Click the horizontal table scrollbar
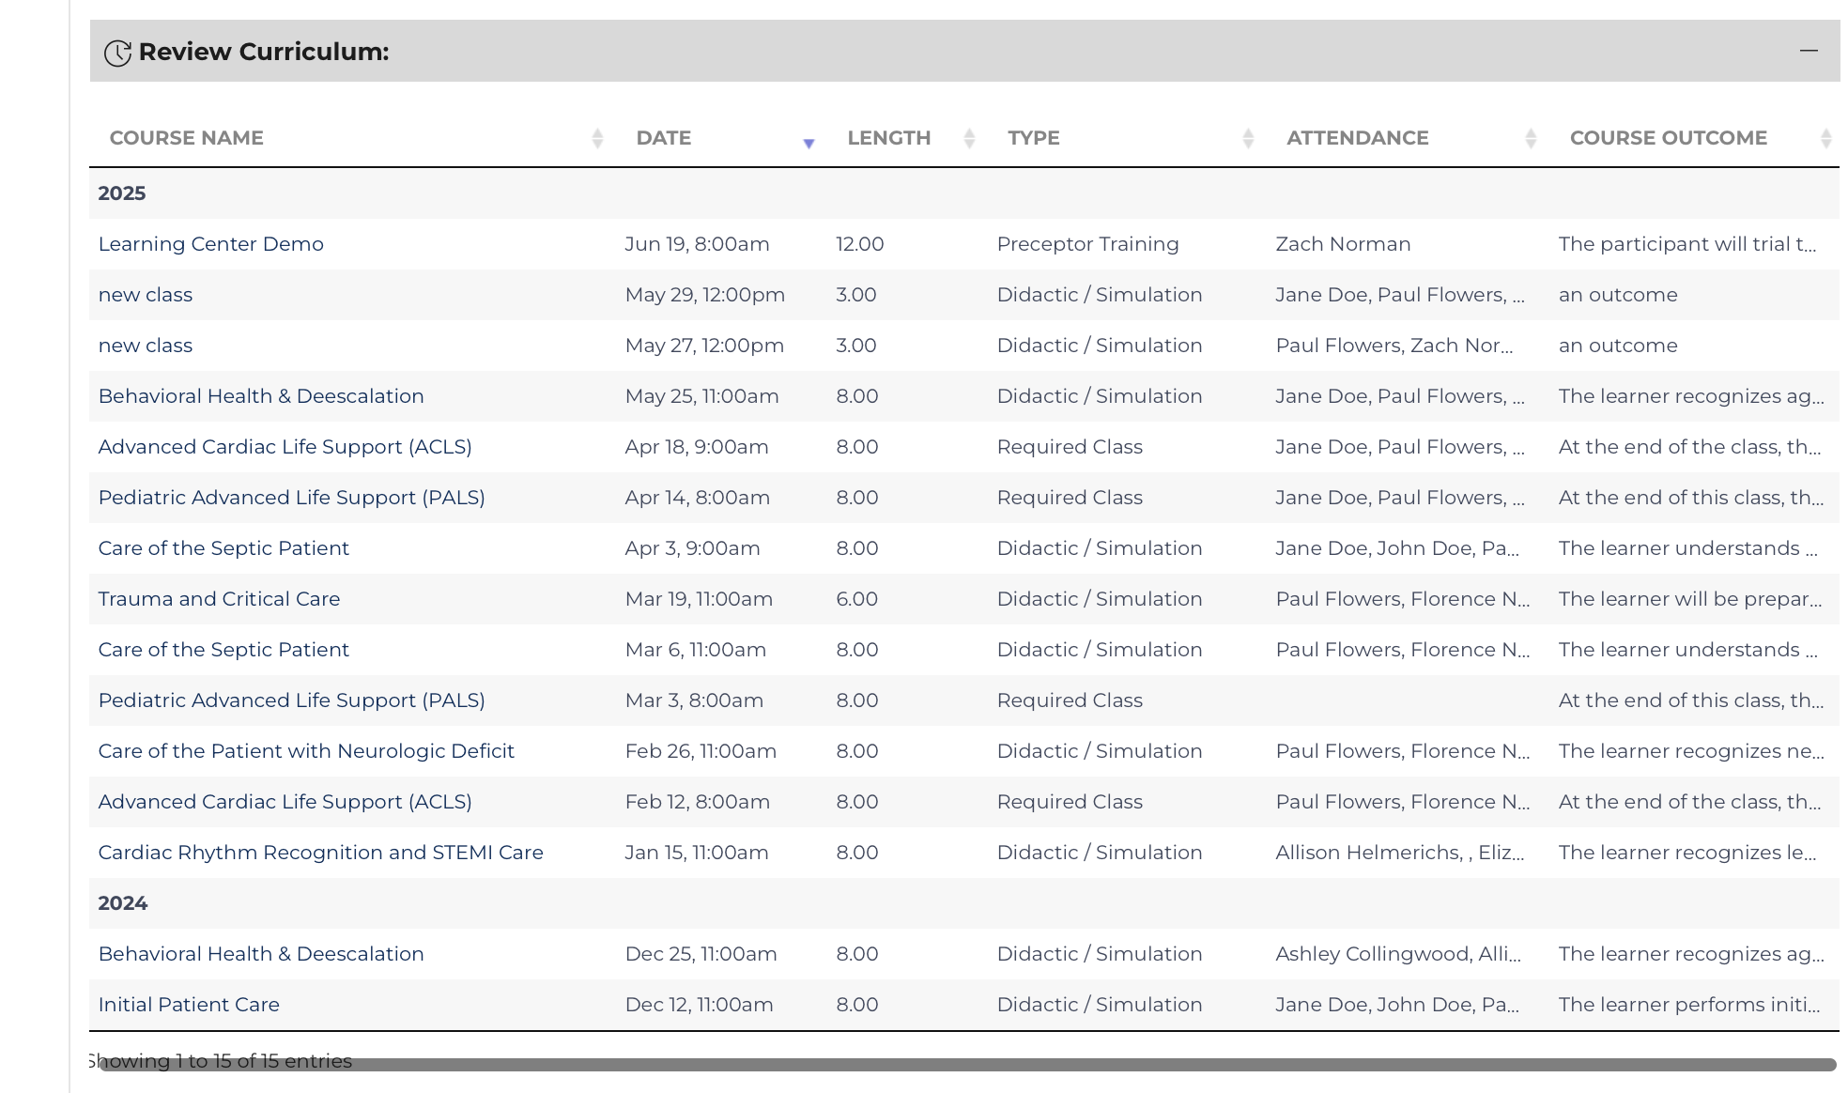The height and width of the screenshot is (1093, 1848). pyautogui.click(x=967, y=1065)
